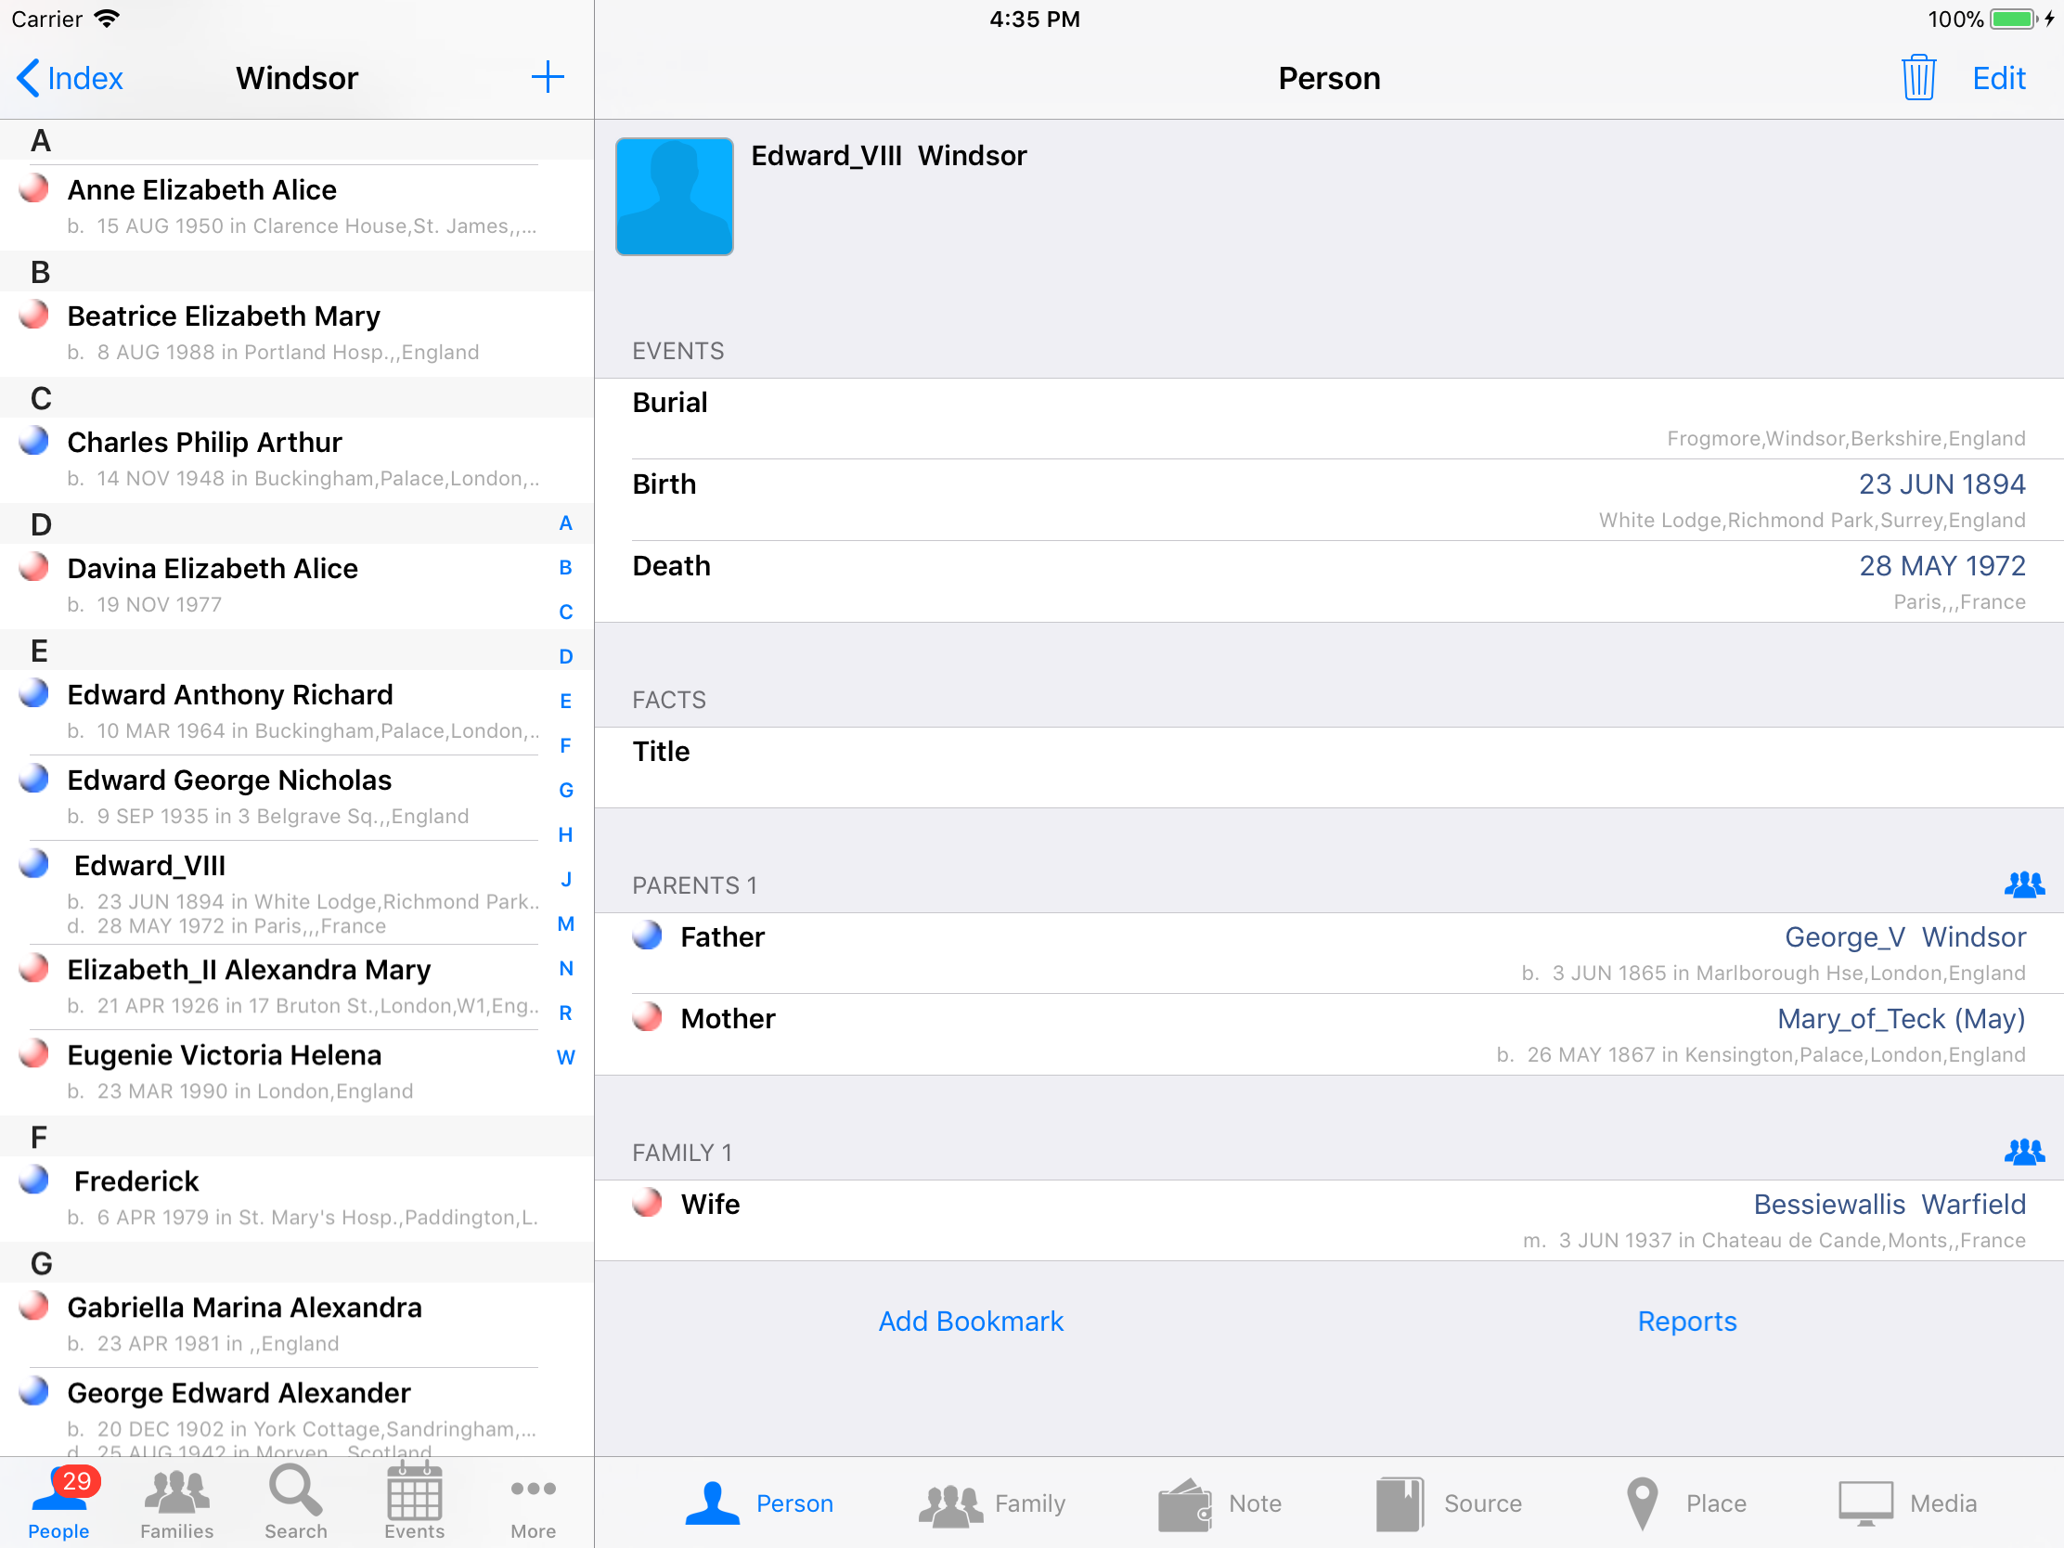The width and height of the screenshot is (2064, 1548).
Task: Tap the Edit button
Action: pyautogui.click(x=1998, y=78)
